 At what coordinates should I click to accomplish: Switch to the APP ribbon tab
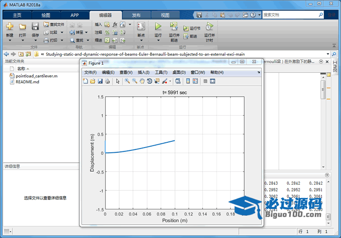[x=74, y=15]
